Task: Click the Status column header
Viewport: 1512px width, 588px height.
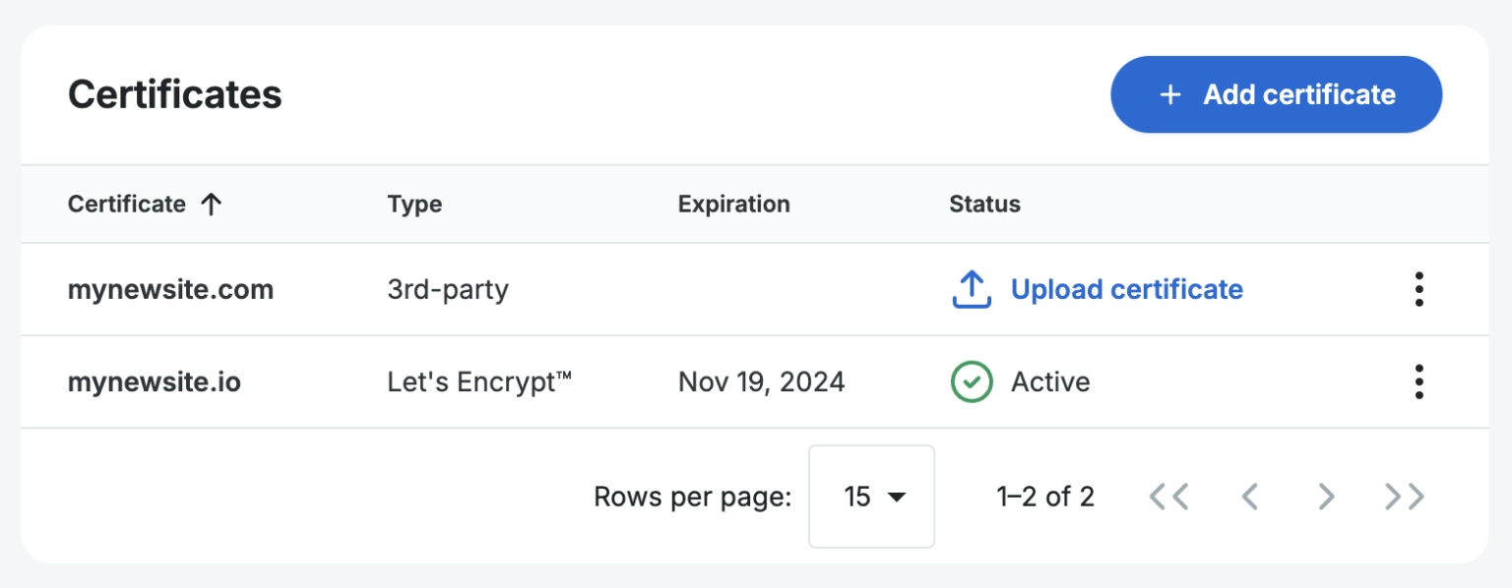Action: [x=984, y=205]
